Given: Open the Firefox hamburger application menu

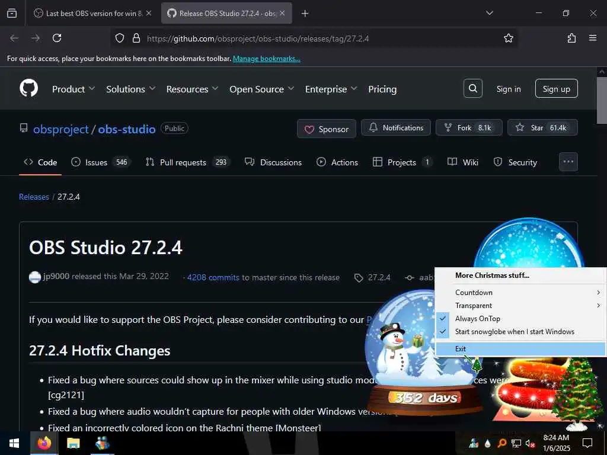Looking at the screenshot, I should click(x=592, y=38).
